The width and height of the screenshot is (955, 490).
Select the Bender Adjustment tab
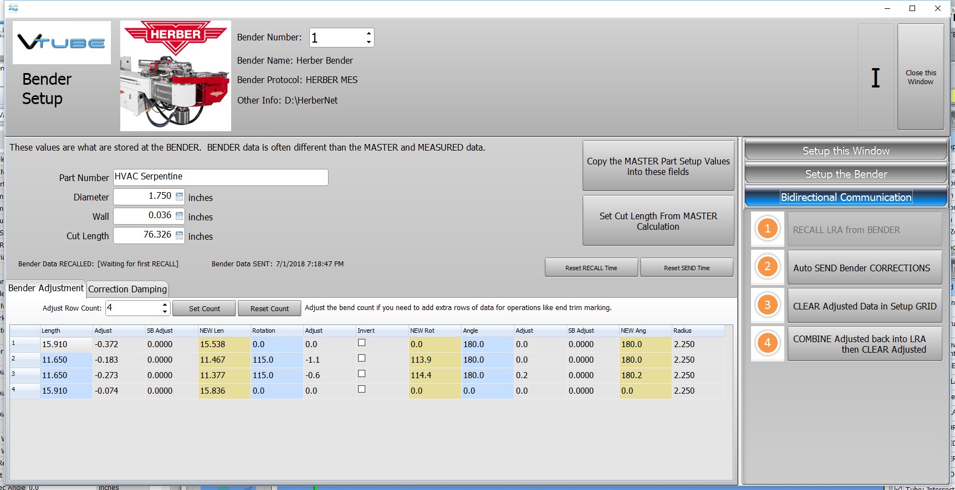46,288
